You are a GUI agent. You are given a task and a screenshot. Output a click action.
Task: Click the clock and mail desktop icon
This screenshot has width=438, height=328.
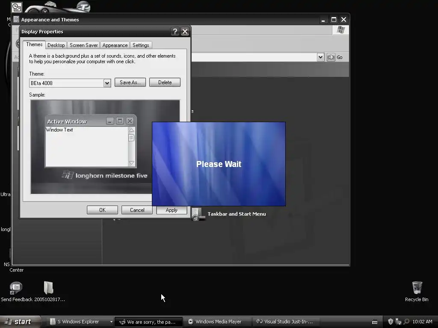coord(17,8)
